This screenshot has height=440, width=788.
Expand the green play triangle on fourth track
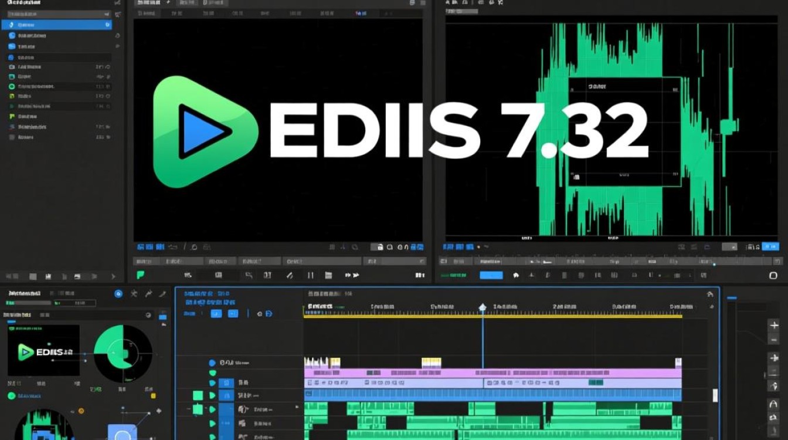pyautogui.click(x=212, y=395)
